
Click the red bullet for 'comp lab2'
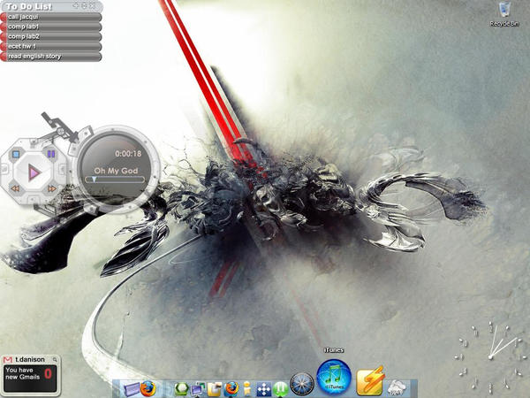4,36
